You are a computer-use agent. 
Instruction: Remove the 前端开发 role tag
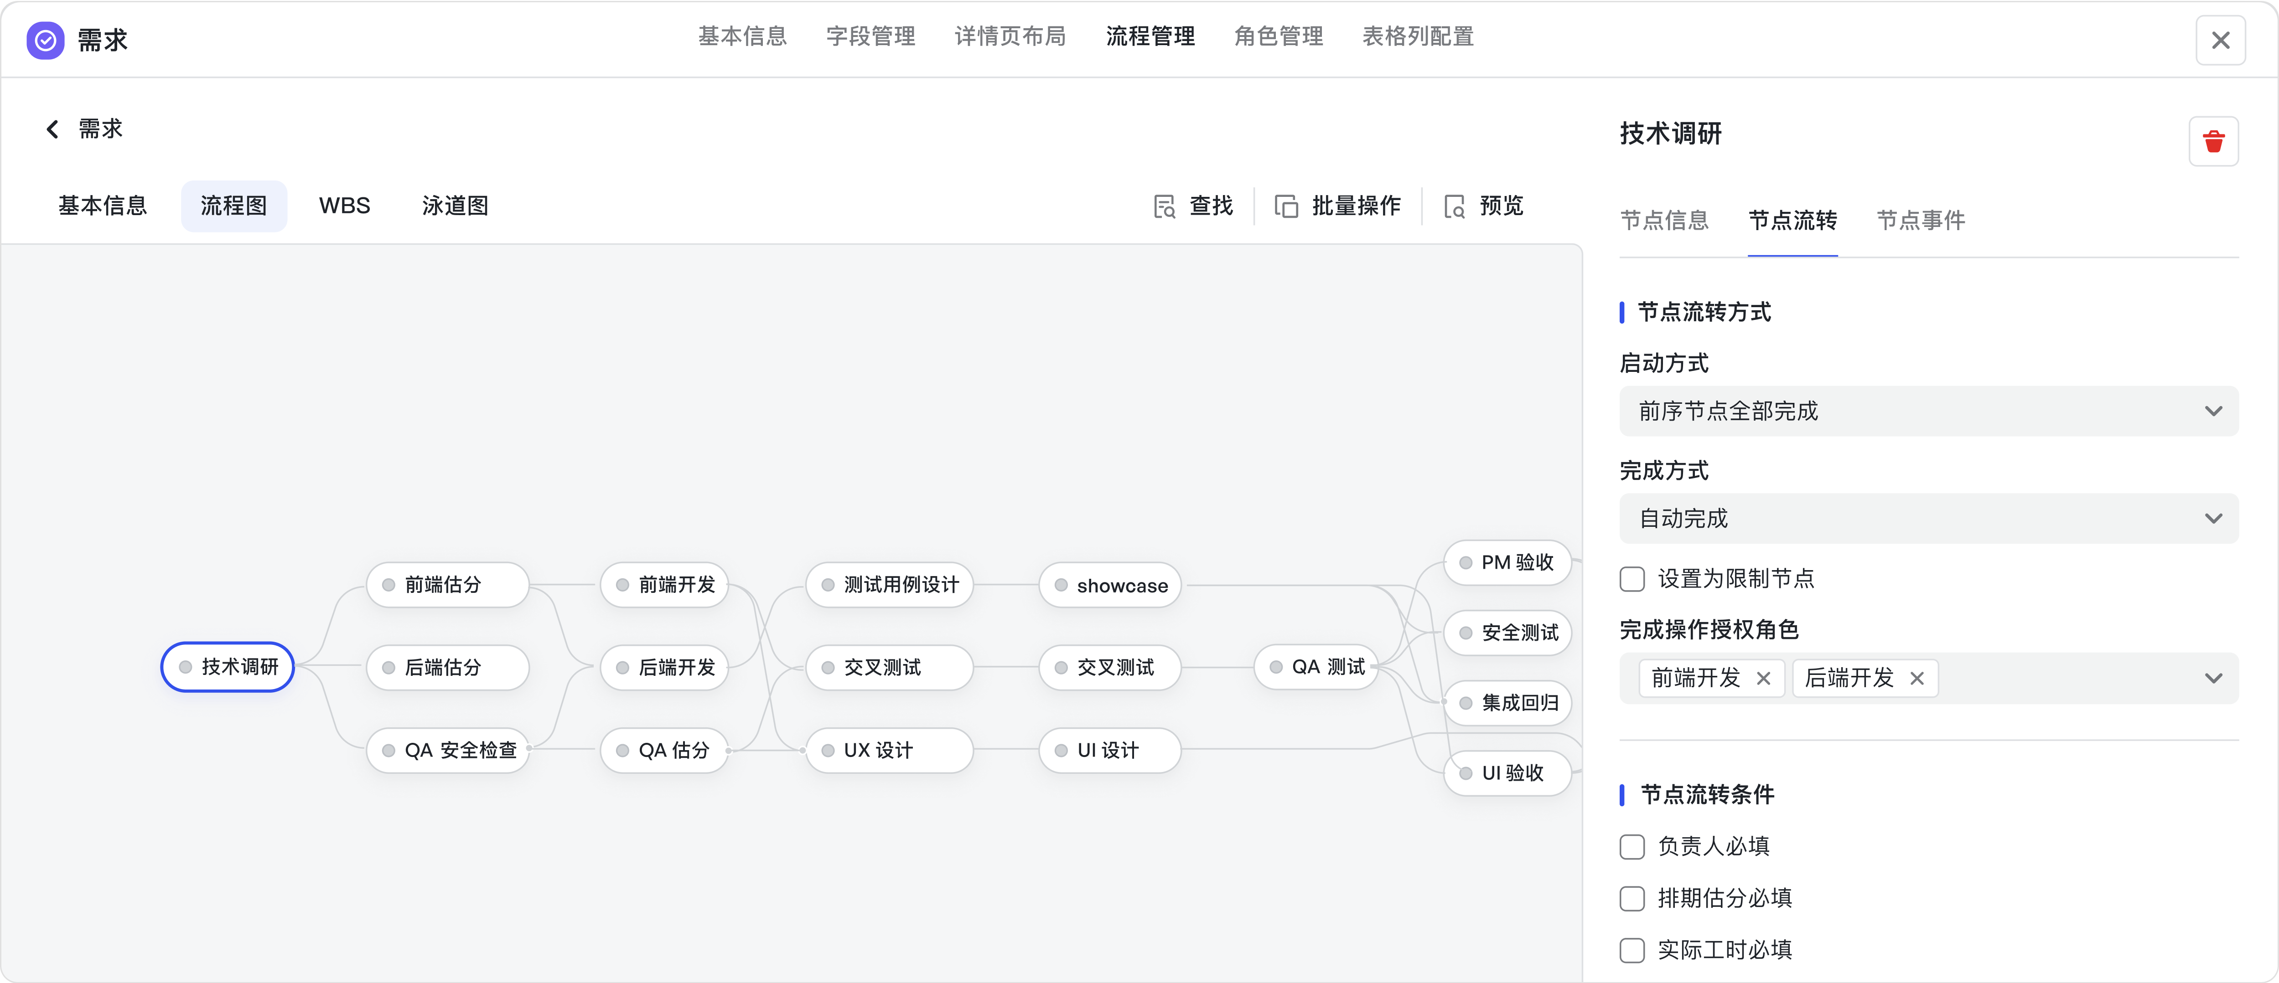coord(1764,678)
